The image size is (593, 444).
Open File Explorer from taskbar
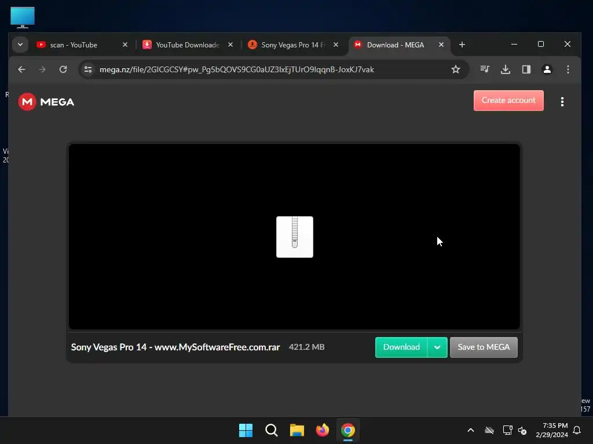(297, 430)
